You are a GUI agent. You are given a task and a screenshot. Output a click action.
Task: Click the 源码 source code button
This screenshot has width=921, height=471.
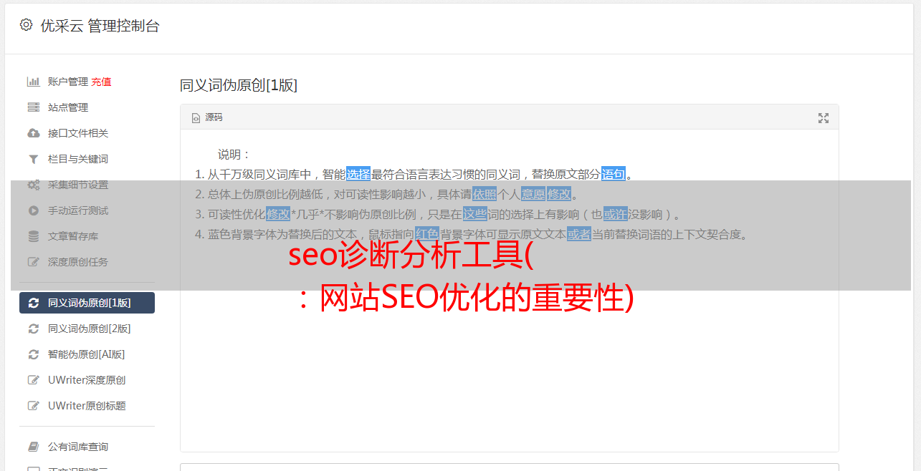coord(207,117)
